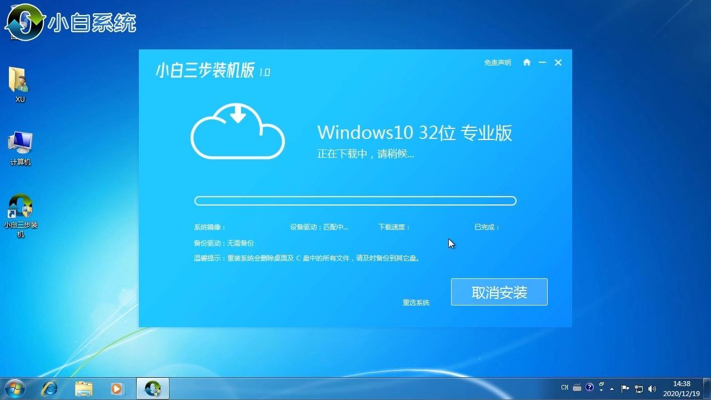Open the network tray icon
This screenshot has height=400, width=711.
[639, 388]
